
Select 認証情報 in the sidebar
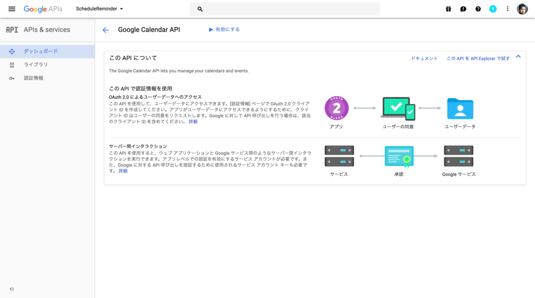tap(48, 78)
